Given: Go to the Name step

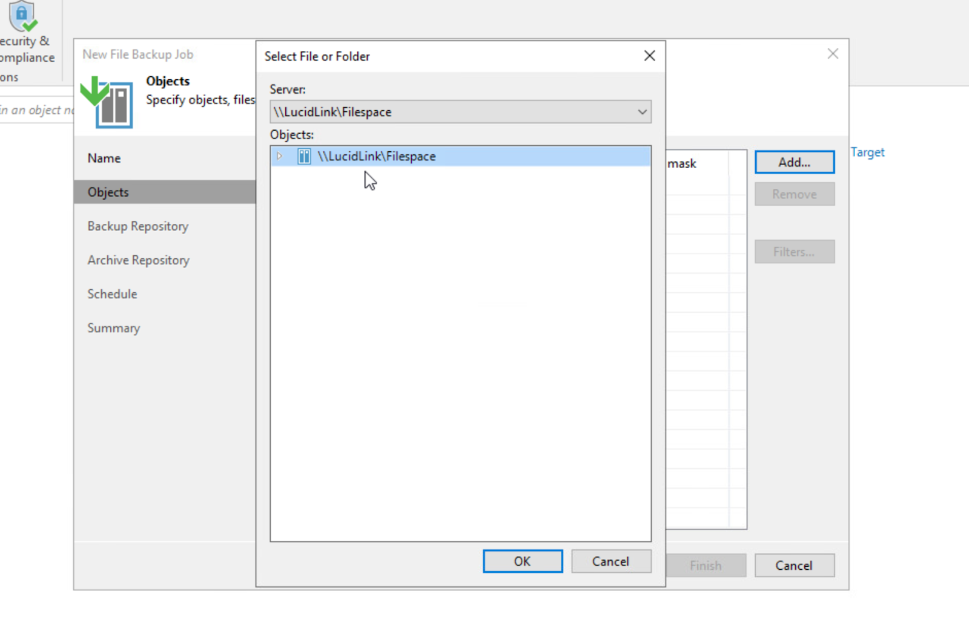Looking at the screenshot, I should [x=104, y=158].
